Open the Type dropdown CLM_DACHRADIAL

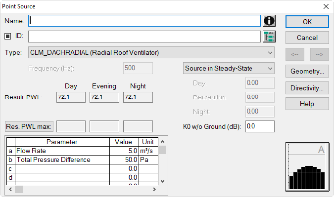[x=151, y=52]
